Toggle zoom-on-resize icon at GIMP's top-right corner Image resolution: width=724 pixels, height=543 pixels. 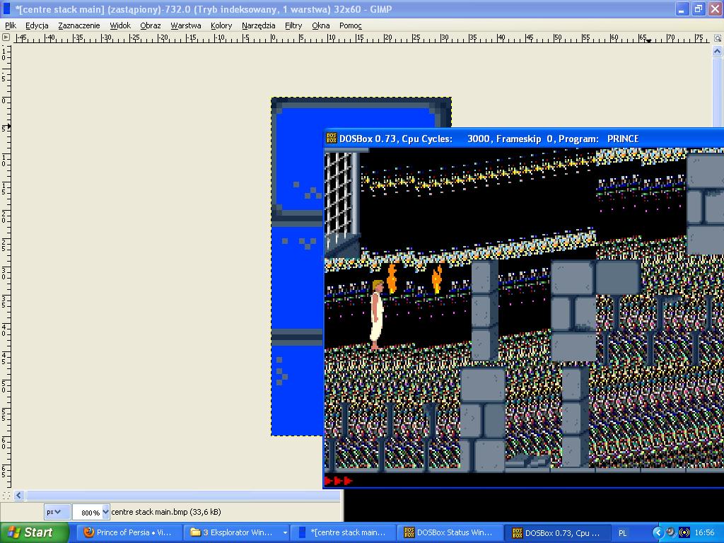tap(718, 38)
